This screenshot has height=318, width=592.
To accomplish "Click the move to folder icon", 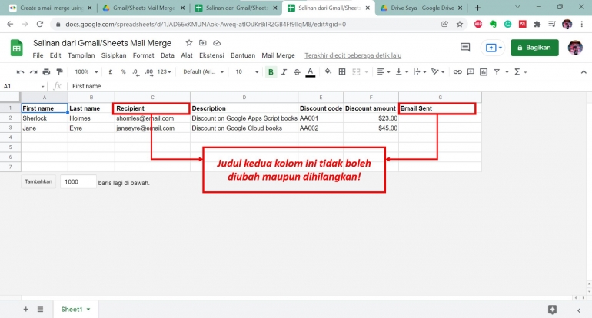I will [203, 42].
